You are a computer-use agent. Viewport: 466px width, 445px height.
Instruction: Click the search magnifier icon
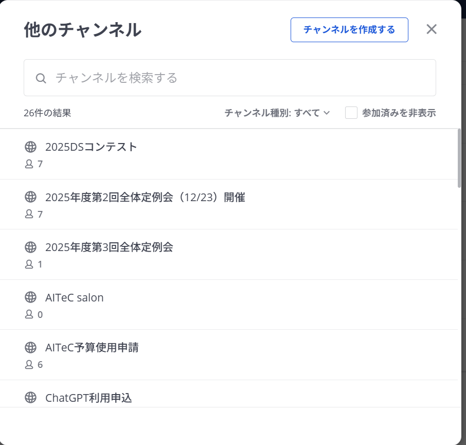(41, 78)
